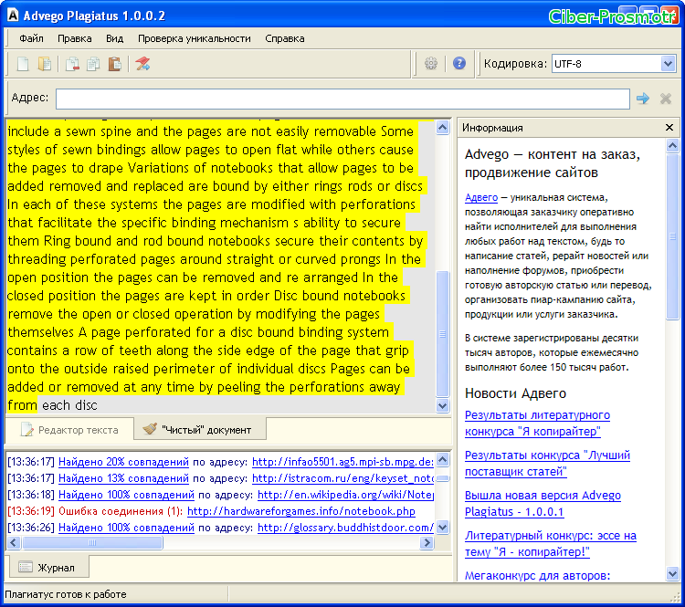The height and width of the screenshot is (607, 685).
Task: Click text editor scroll down arrow
Action: pos(443,405)
